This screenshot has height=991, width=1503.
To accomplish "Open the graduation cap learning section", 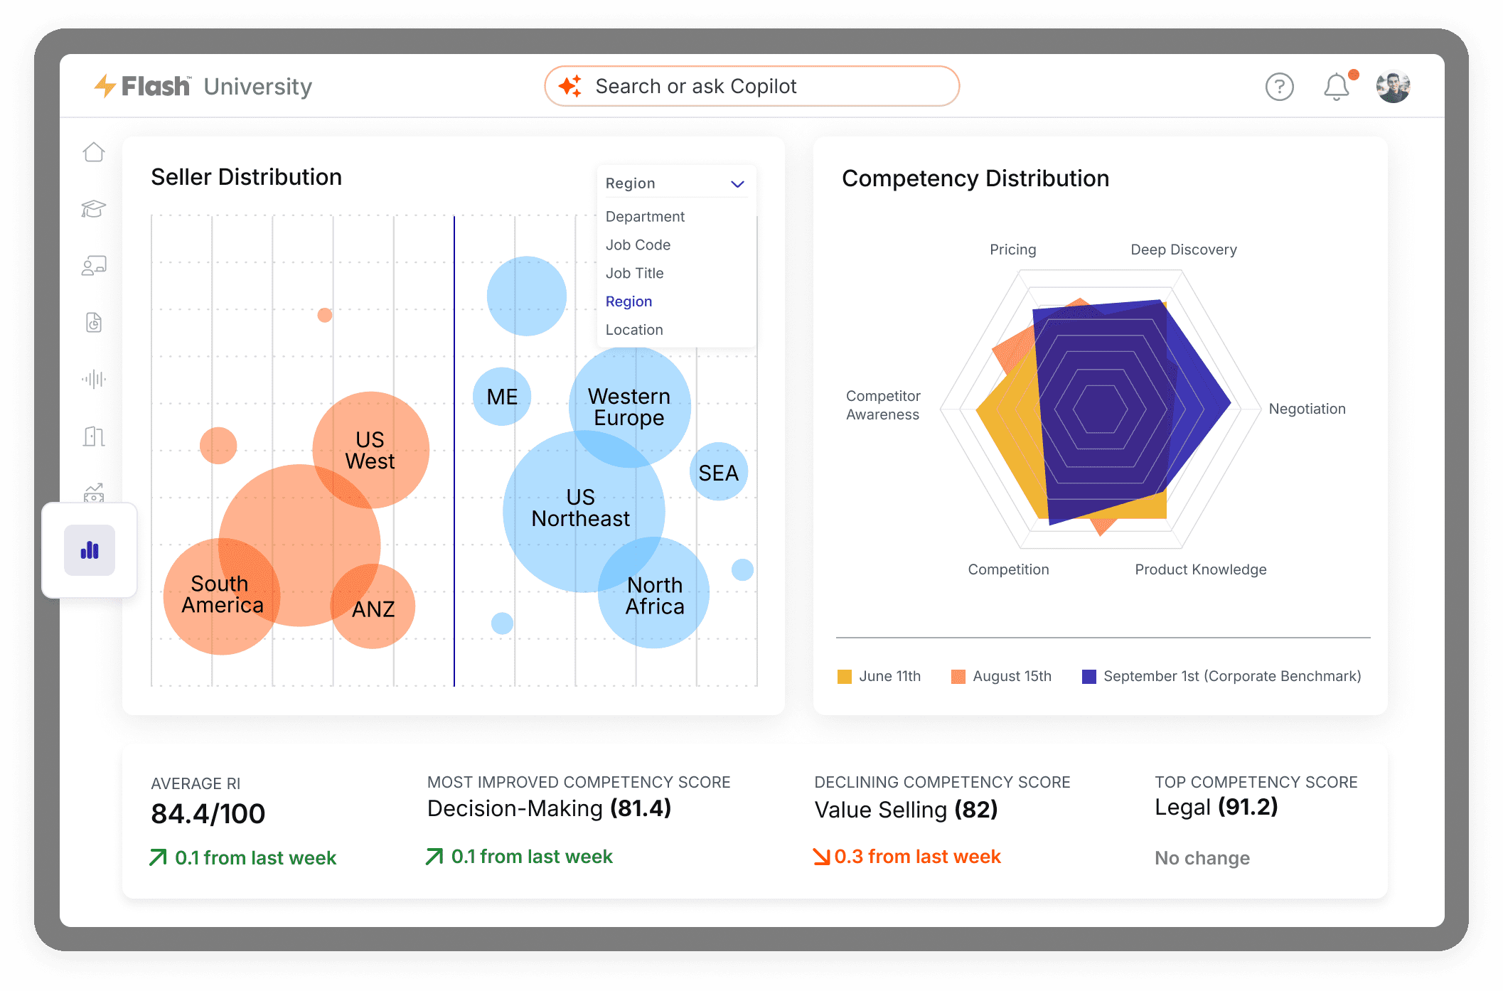I will (94, 209).
